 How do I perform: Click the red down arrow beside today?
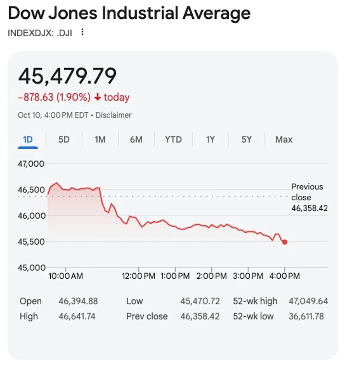(x=97, y=97)
